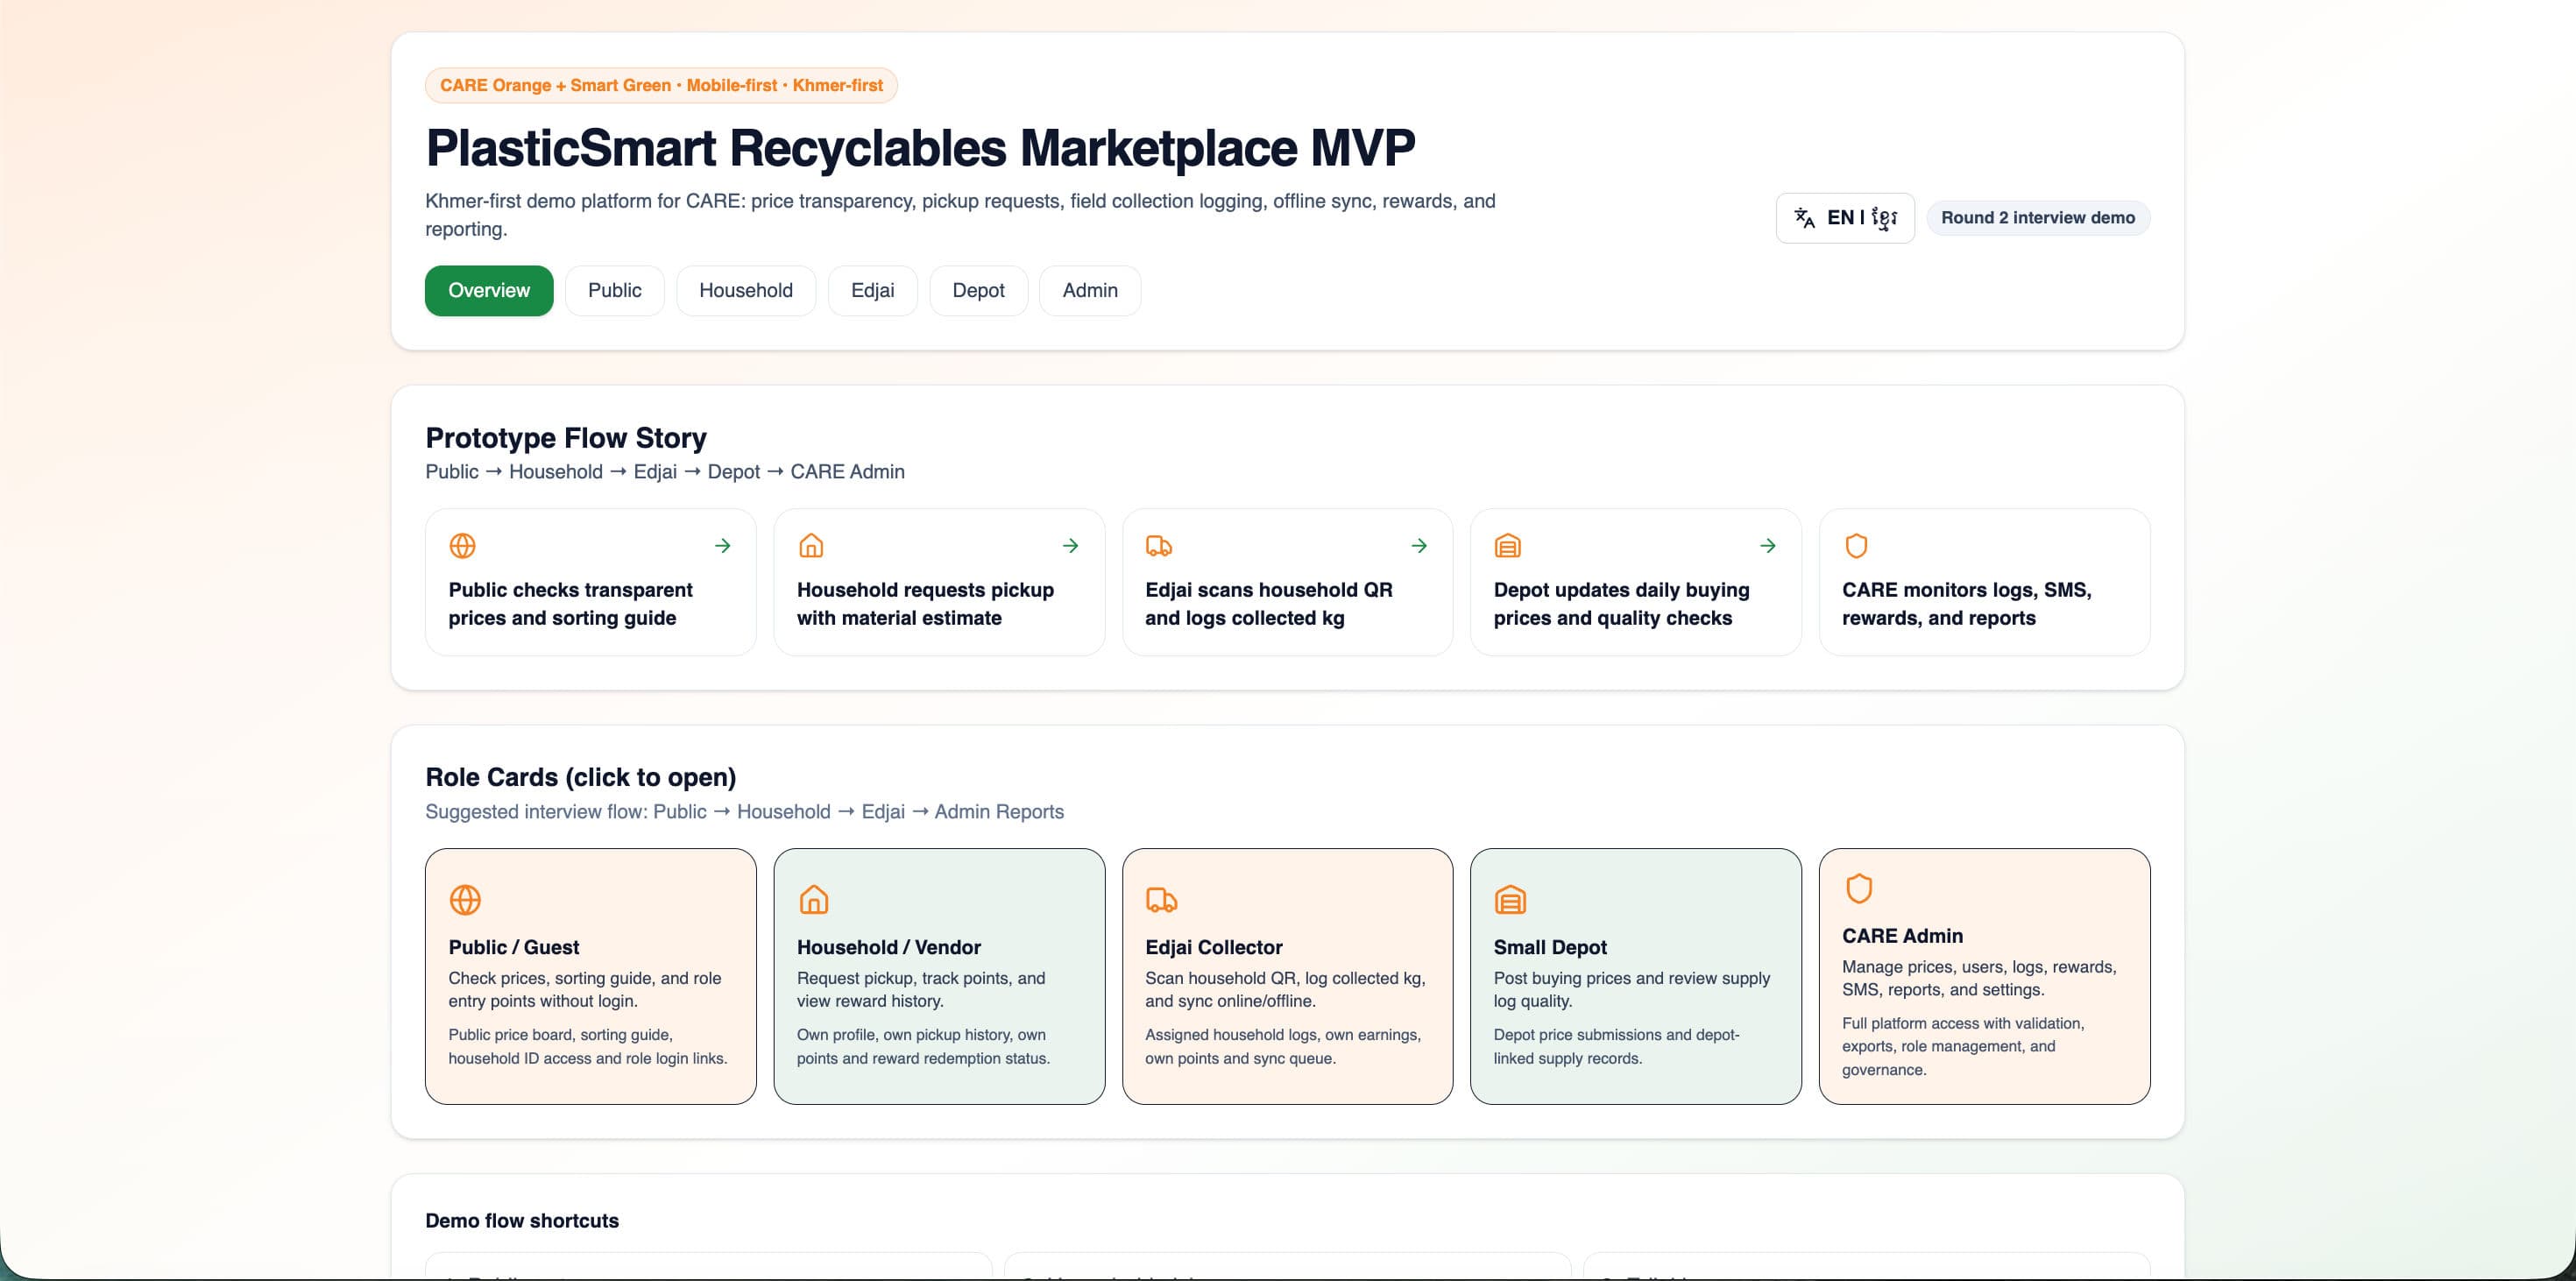Open Edjai scans household QR flow step
The height and width of the screenshot is (1281, 2576).
click(1287, 582)
